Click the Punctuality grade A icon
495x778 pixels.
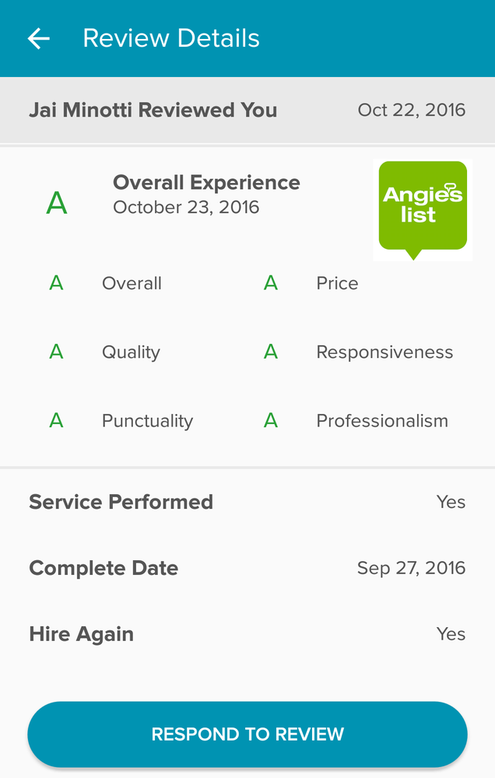pyautogui.click(x=56, y=421)
